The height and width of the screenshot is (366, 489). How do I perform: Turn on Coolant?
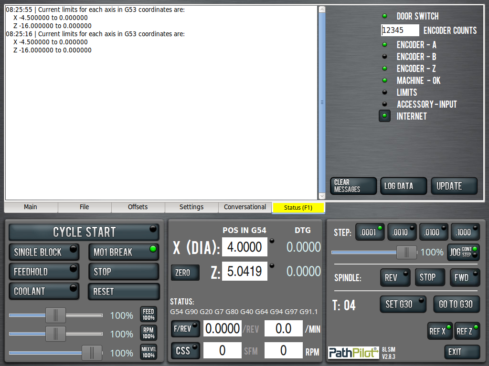tap(44, 291)
